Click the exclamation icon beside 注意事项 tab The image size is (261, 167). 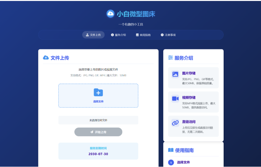[x=162, y=35]
